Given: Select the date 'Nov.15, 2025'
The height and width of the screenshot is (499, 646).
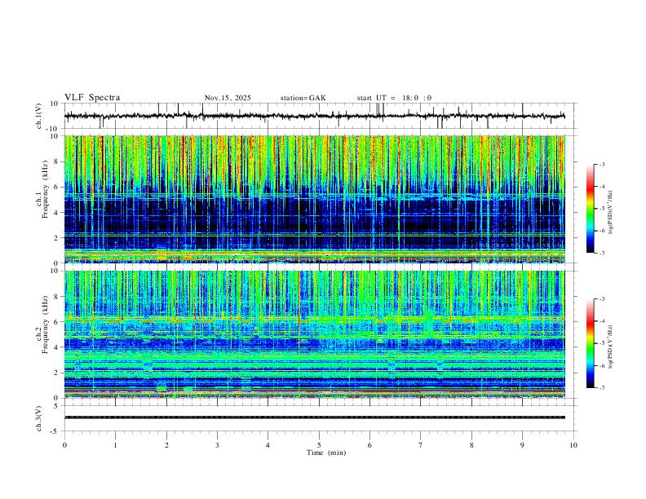Looking at the screenshot, I should 228,98.
